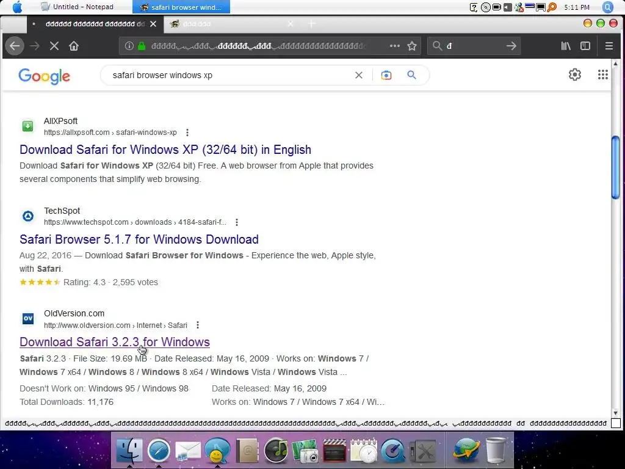Click the scrollbar down arrow

(x=615, y=413)
